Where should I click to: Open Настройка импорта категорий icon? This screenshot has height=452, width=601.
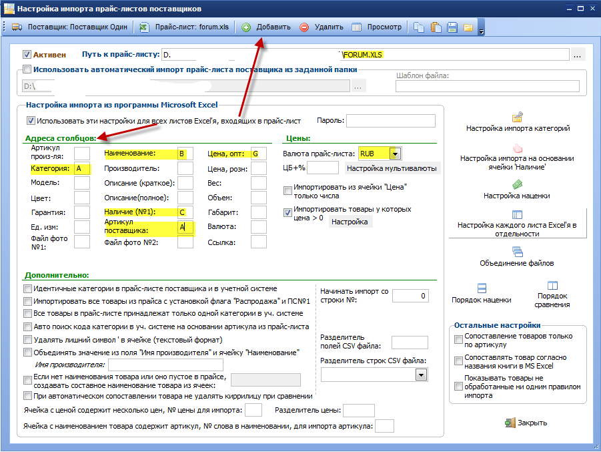(518, 117)
